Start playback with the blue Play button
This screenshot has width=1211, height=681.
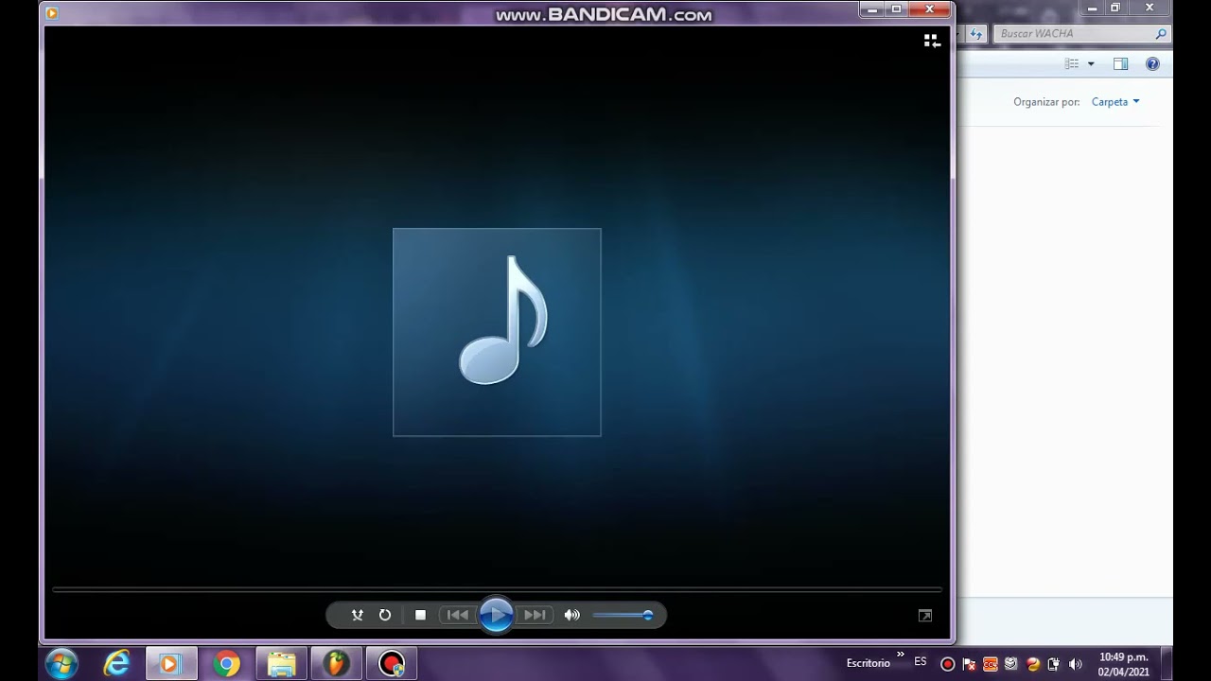[496, 615]
